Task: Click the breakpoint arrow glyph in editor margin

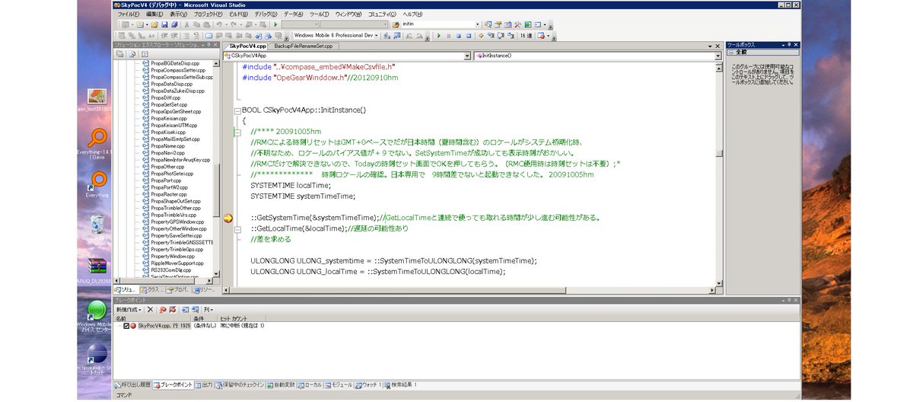Action: [228, 218]
